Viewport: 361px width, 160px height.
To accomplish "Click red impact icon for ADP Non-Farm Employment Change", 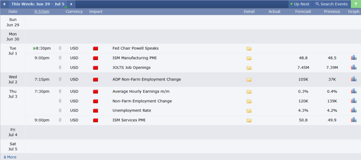I will pos(96,79).
